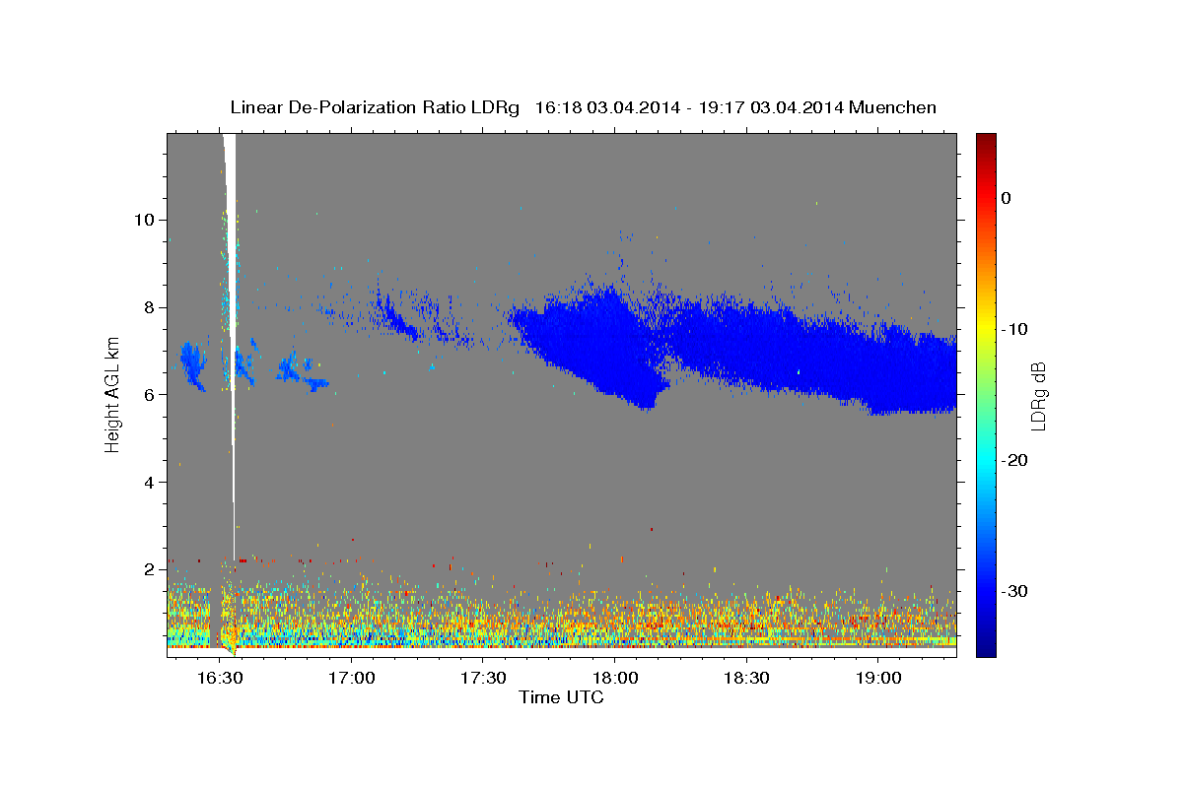Click the 'Height AGL km' axis label

pos(112,395)
